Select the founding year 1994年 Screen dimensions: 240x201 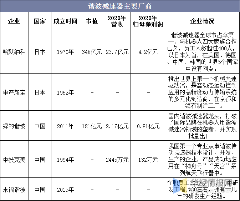pyautogui.click(x=65, y=160)
